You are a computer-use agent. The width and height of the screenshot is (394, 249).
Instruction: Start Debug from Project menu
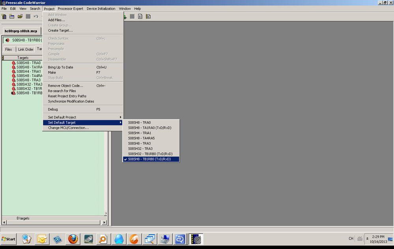click(83, 109)
